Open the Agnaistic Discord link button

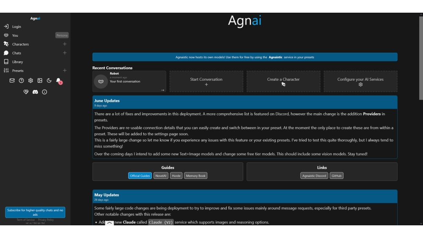314,176
